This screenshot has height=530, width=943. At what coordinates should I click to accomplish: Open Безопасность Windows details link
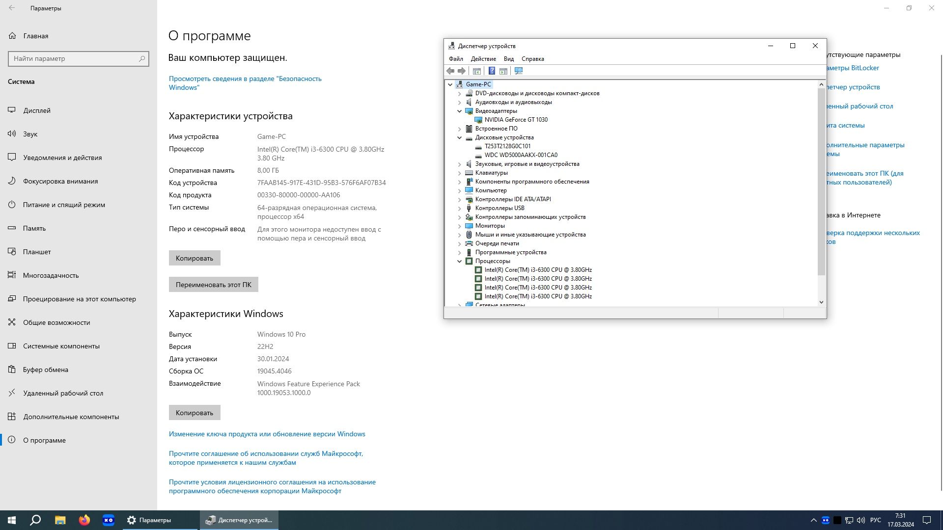point(245,83)
